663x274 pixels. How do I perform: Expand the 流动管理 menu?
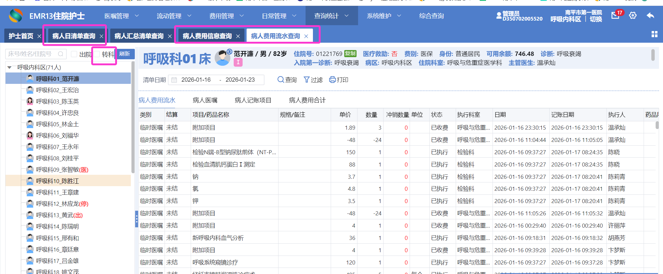[174, 16]
